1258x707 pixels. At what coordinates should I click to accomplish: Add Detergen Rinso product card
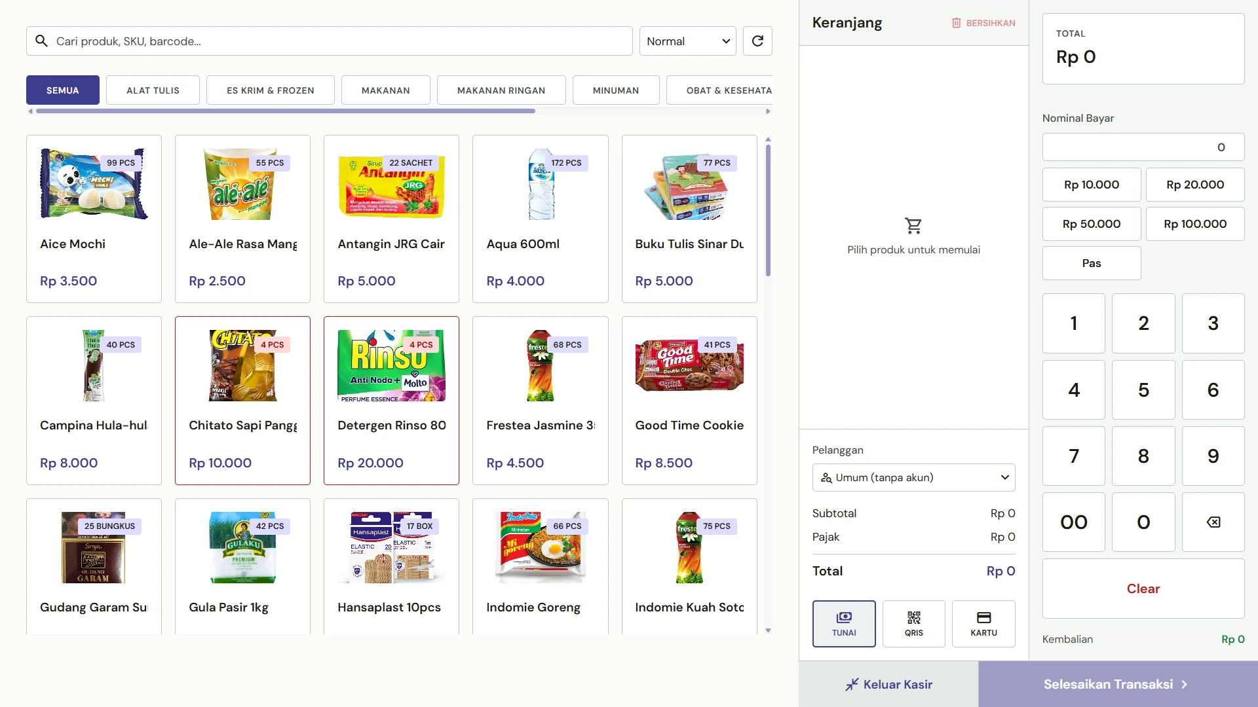click(x=391, y=401)
